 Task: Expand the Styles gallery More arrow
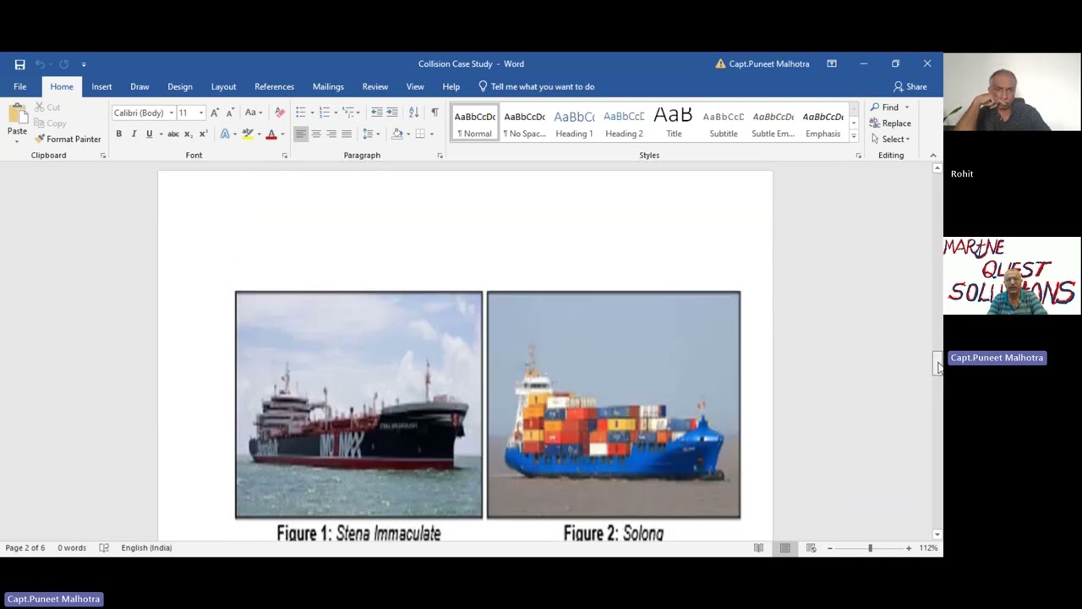[x=854, y=136]
